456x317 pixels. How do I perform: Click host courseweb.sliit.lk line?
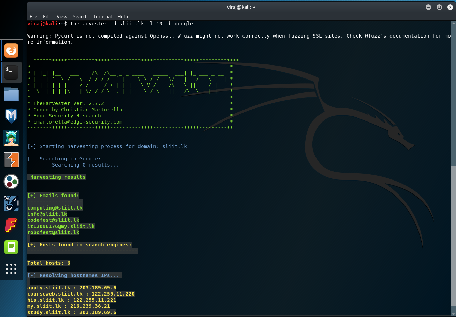click(x=81, y=294)
